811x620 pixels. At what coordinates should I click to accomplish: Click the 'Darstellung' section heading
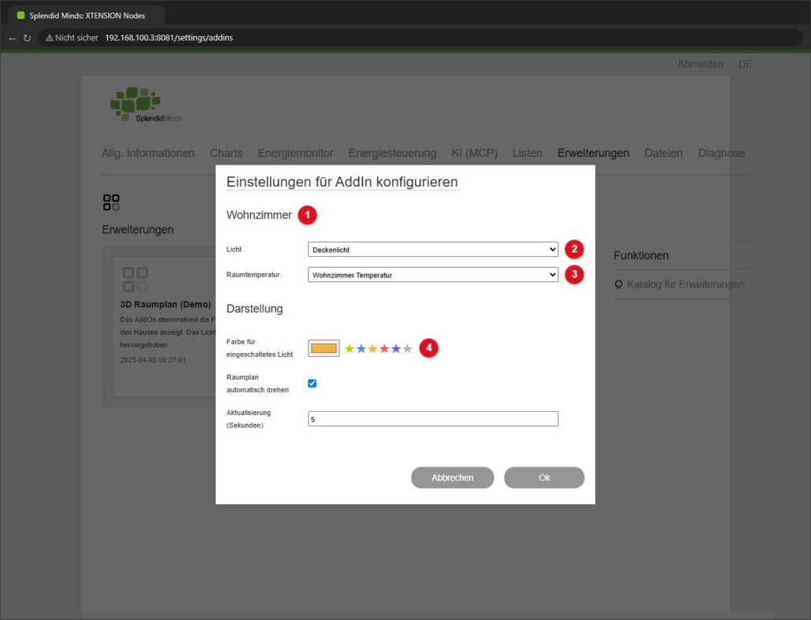coord(254,309)
